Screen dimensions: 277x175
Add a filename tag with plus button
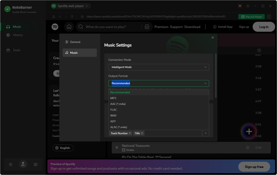[206, 133]
